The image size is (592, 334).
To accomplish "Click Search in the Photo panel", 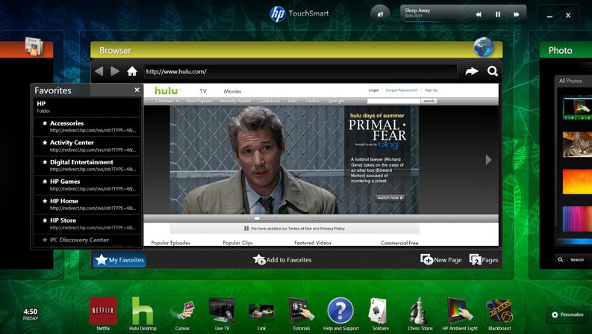I will (573, 259).
